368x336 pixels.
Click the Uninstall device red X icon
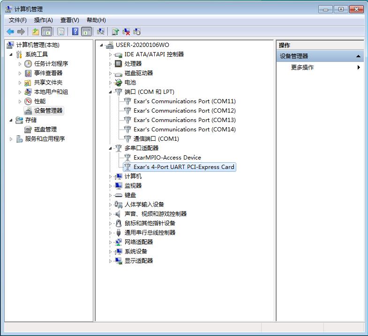126,31
